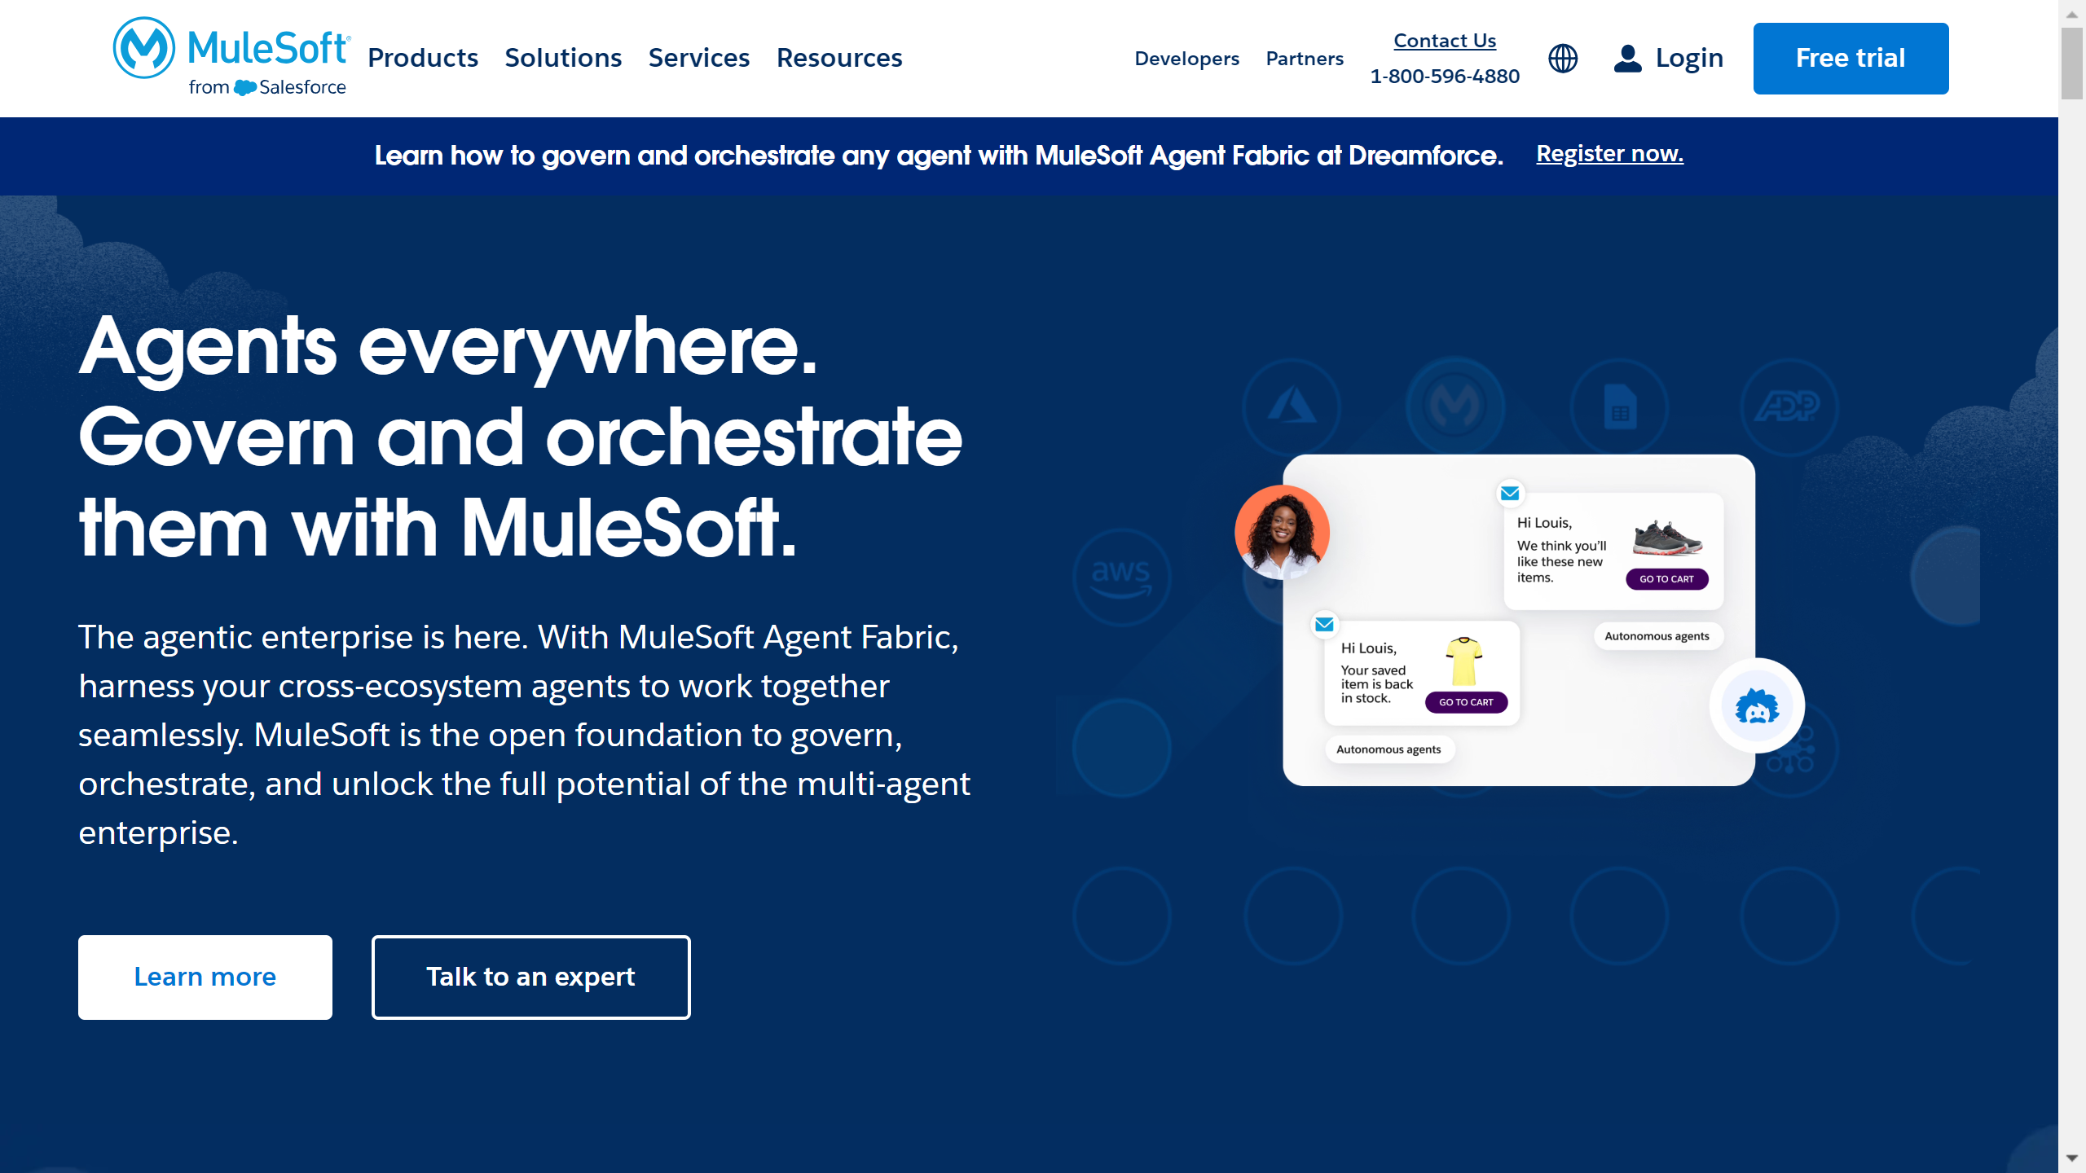Click Register now for Dreamforce

click(x=1609, y=153)
